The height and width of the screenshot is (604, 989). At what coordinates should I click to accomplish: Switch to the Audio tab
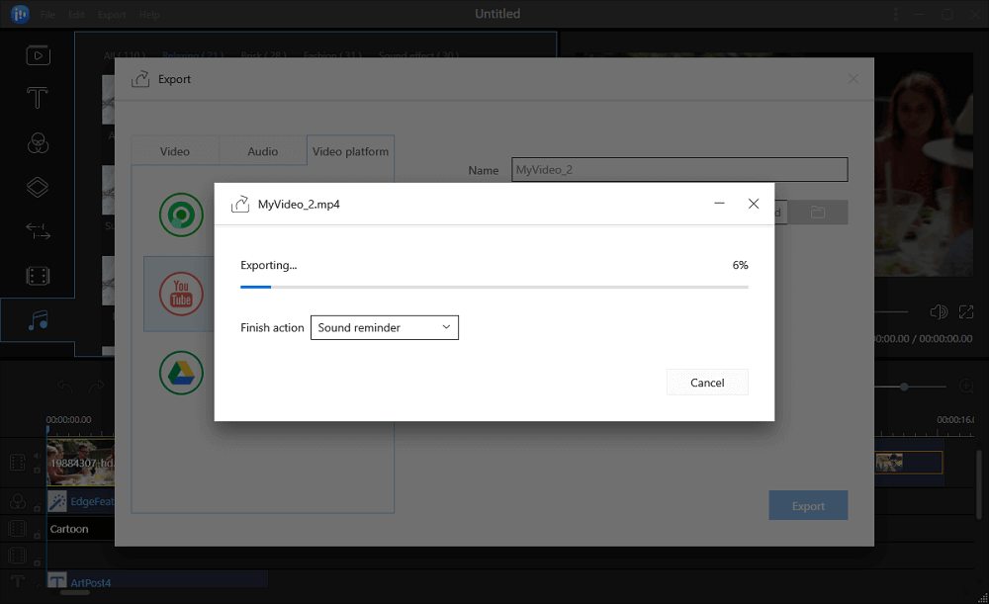coord(262,151)
